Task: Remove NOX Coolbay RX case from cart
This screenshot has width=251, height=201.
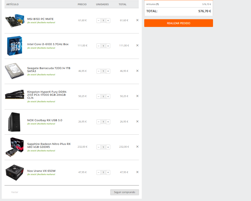Action: pyautogui.click(x=137, y=121)
